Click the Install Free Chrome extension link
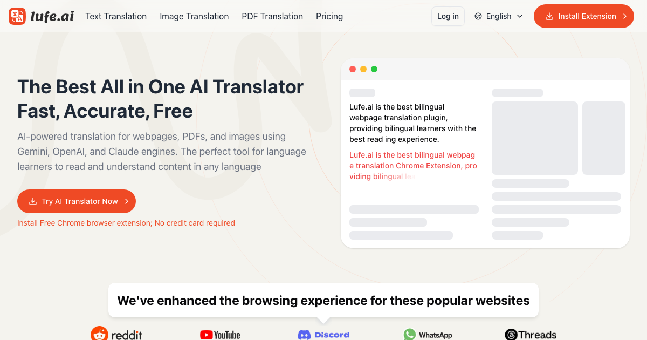 point(126,223)
